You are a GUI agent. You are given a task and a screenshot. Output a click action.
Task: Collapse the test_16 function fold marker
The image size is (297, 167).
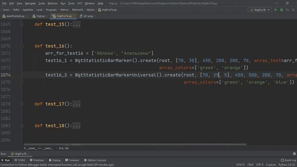[22, 46]
